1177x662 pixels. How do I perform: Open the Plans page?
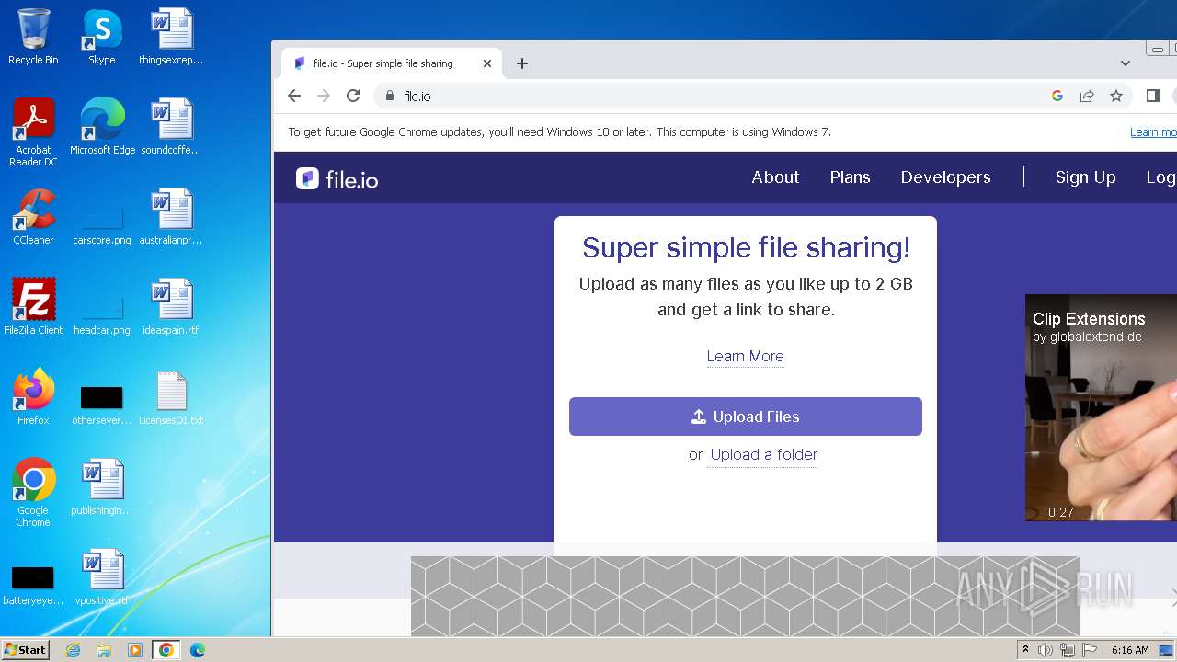tap(850, 177)
